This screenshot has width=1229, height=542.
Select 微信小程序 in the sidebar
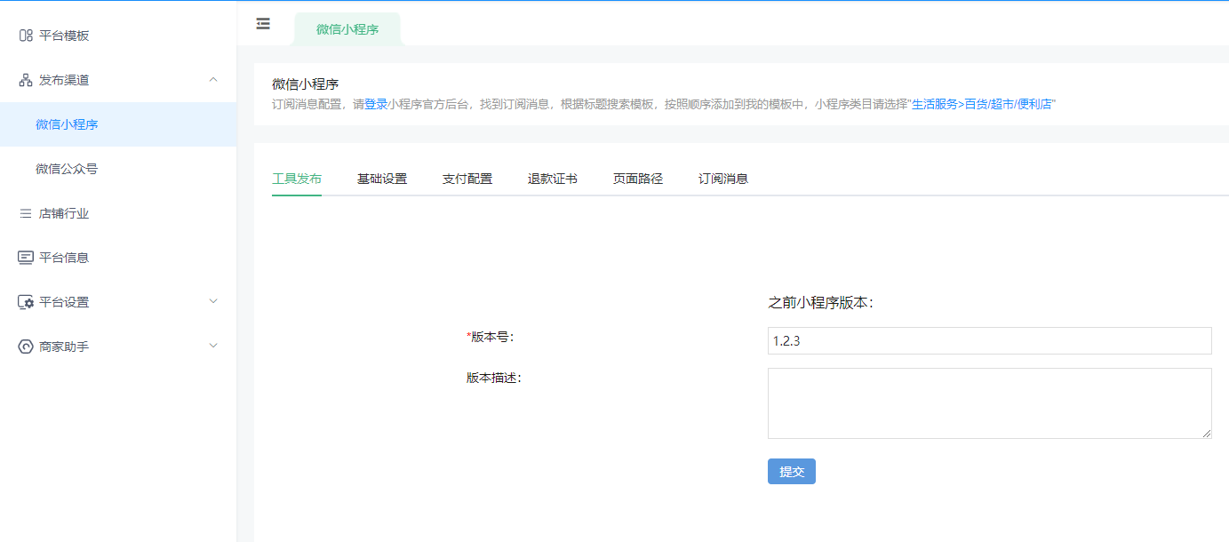(x=118, y=124)
